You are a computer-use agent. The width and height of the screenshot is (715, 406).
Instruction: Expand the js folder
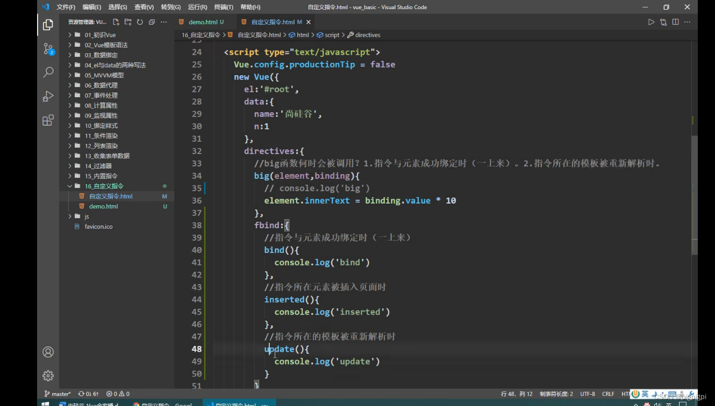tap(117, 216)
